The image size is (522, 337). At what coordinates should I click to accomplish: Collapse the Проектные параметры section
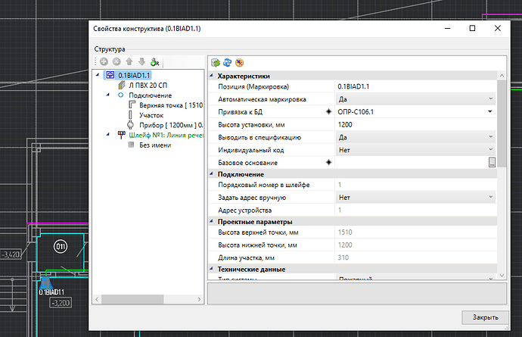pos(212,222)
